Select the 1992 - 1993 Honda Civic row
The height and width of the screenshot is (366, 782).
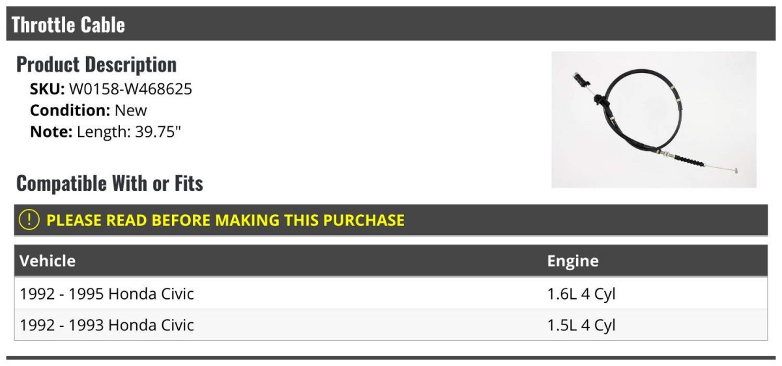coord(107,324)
